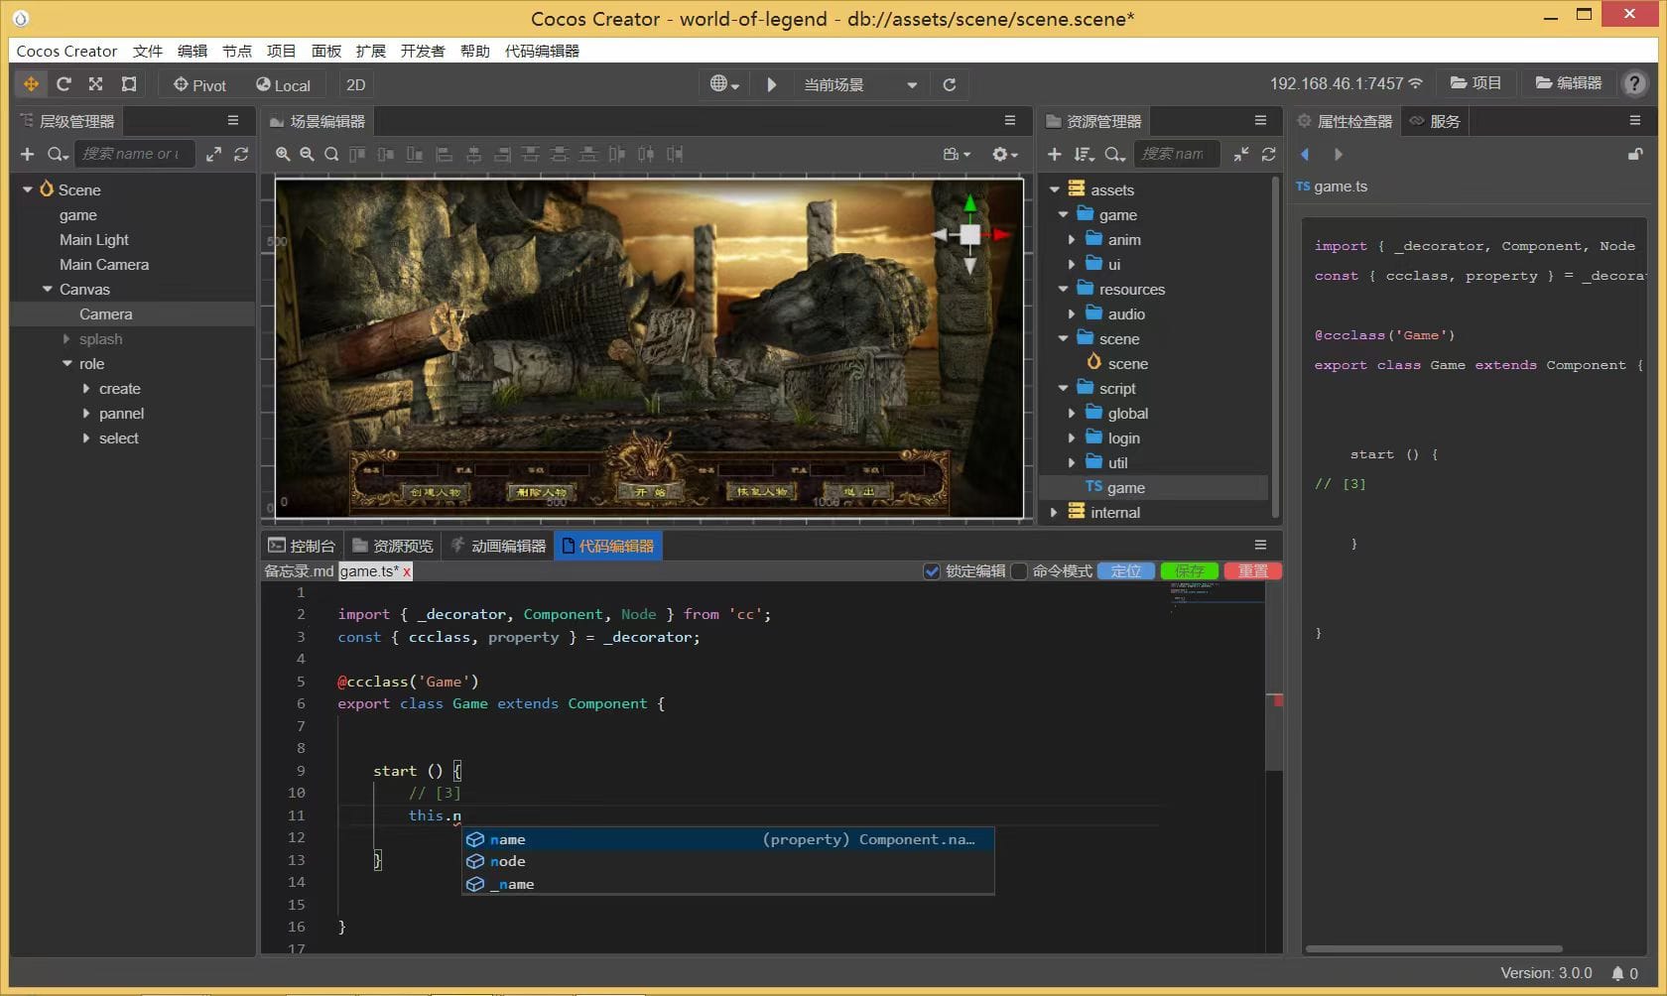Viewport: 1667px width, 996px height.
Task: Open scene editor gear settings dropdown
Action: (1005, 154)
